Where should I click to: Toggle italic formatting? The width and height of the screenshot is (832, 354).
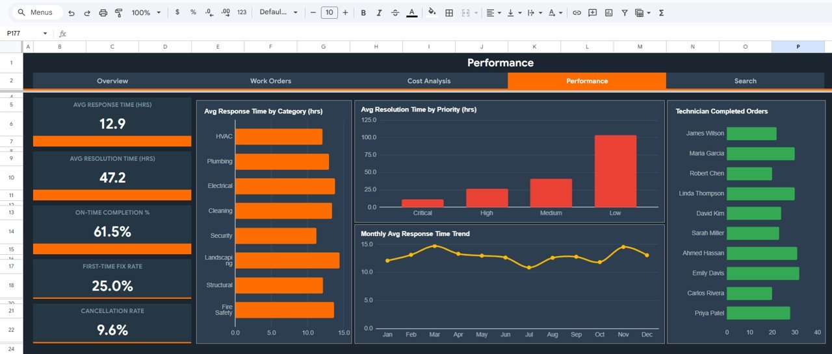(x=380, y=13)
